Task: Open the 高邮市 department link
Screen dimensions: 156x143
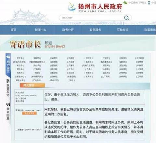Action: (x=37, y=58)
